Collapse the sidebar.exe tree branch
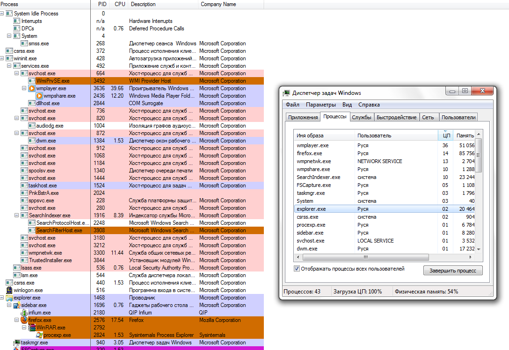 click(9, 305)
